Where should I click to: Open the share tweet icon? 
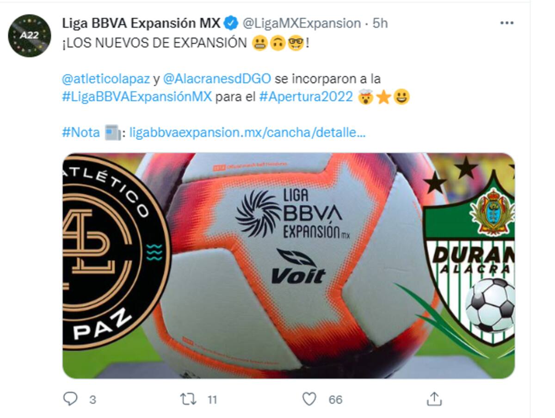tap(434, 399)
